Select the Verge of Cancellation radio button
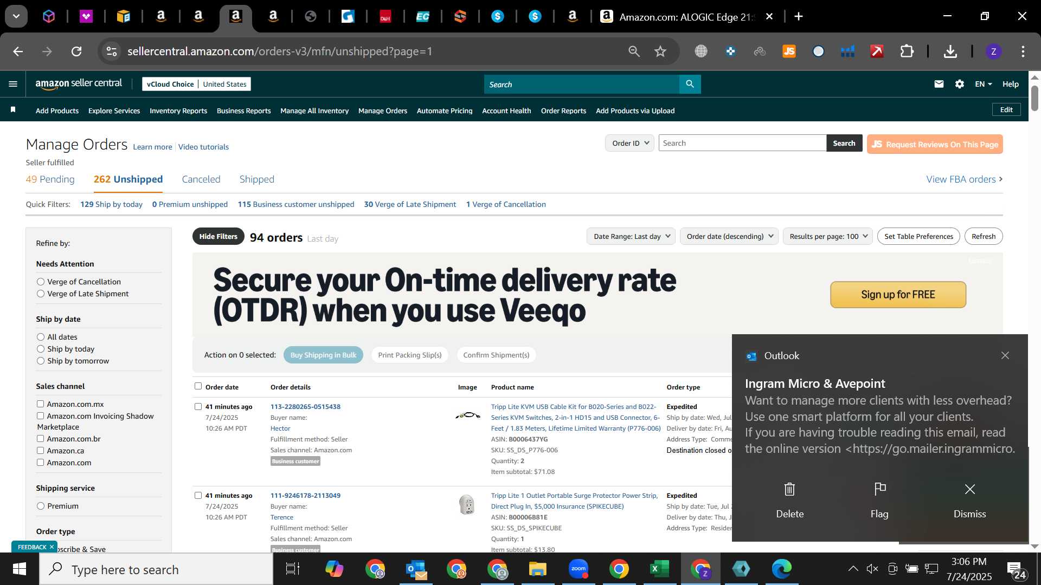1041x585 pixels. click(x=41, y=282)
